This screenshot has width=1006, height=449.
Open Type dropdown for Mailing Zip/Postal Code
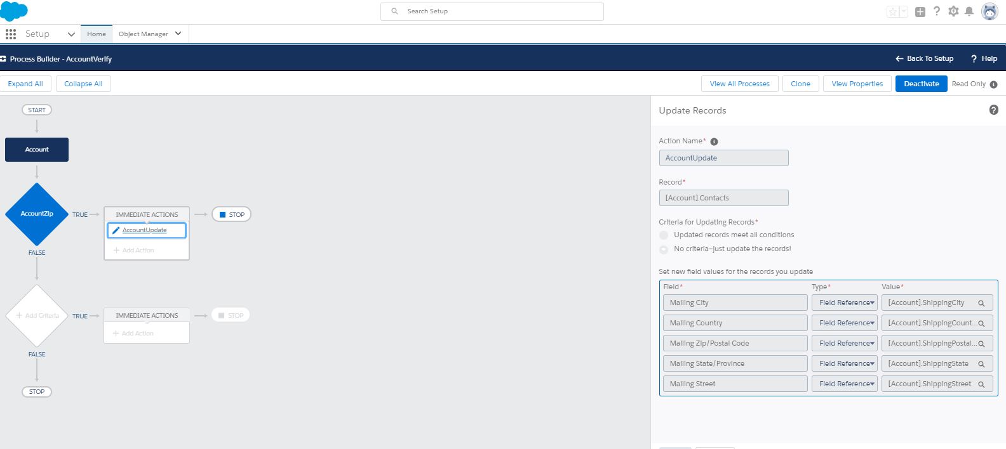point(845,343)
